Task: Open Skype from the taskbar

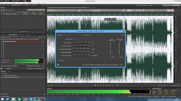Action: pyautogui.click(x=31, y=99)
